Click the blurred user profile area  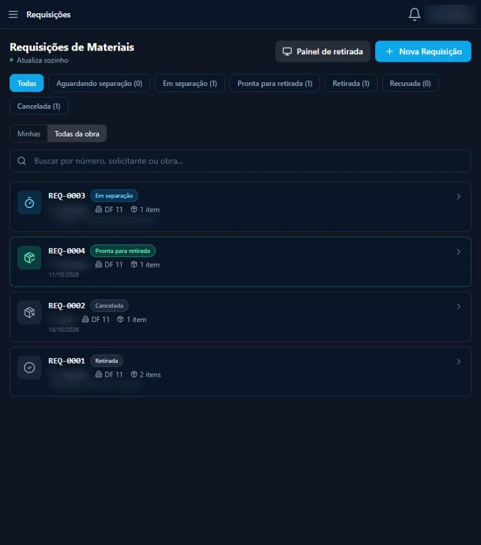tap(450, 14)
